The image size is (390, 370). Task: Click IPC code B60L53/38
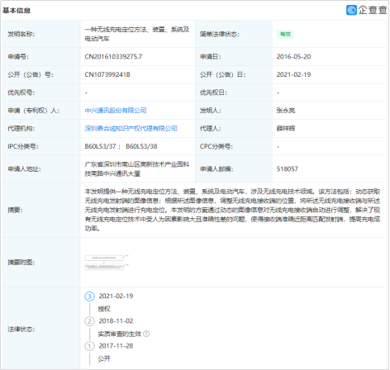[x=141, y=146]
